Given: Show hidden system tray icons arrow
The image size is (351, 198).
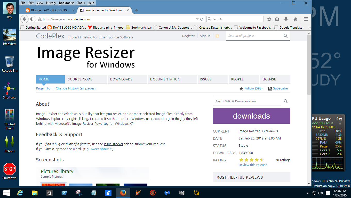Looking at the screenshot, I should (x=307, y=193).
